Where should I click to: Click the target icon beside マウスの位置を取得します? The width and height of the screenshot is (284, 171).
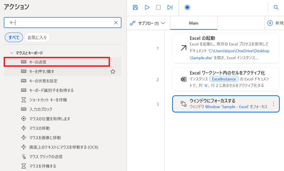click(x=24, y=119)
